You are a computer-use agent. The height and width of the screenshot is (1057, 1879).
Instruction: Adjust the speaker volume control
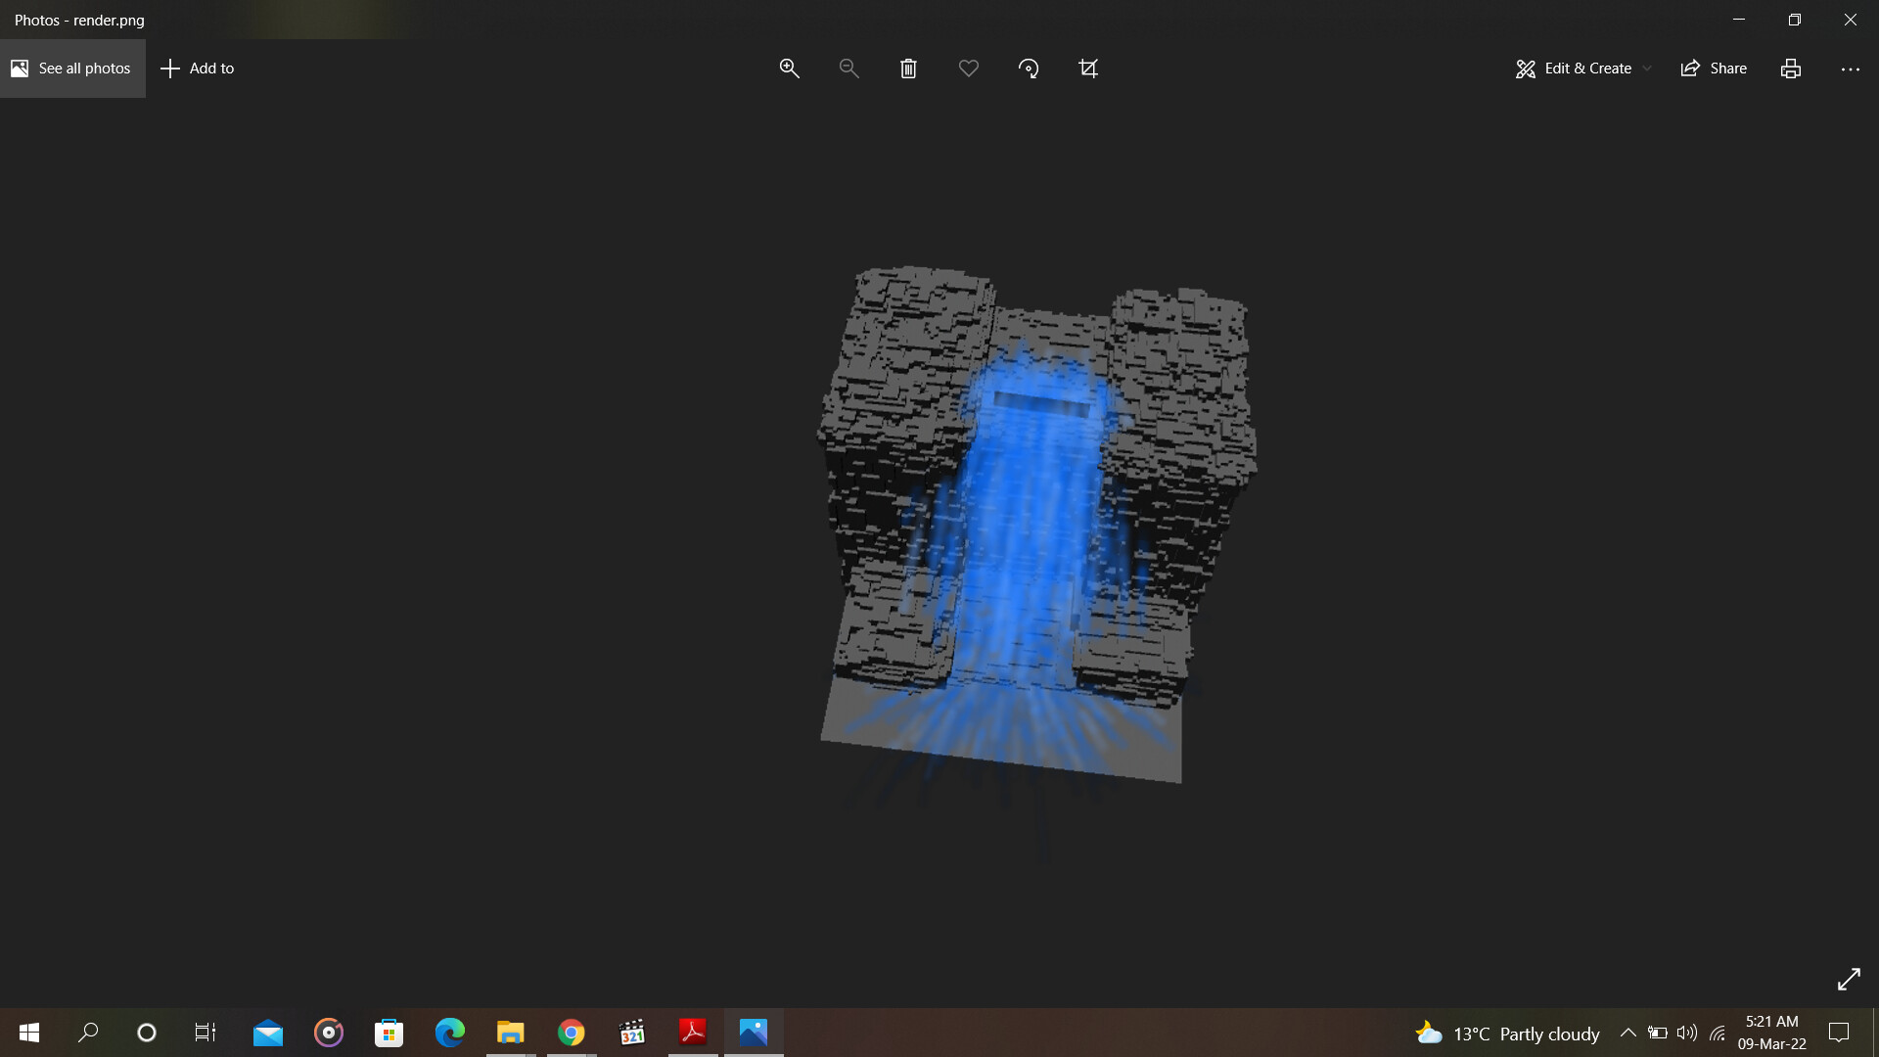click(1687, 1033)
